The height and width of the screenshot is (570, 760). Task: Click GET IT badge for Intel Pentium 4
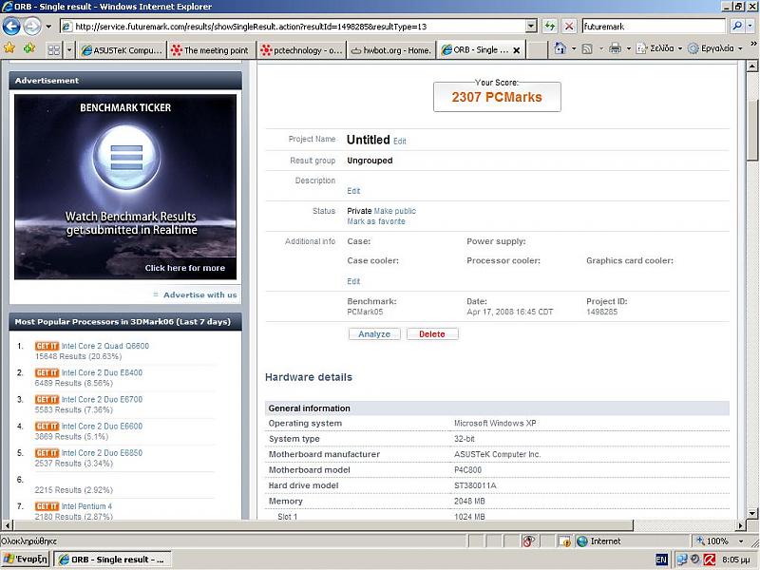(47, 506)
